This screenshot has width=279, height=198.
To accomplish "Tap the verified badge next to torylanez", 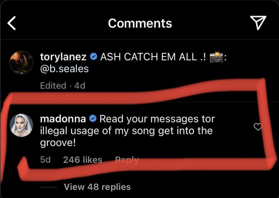I will [x=93, y=57].
